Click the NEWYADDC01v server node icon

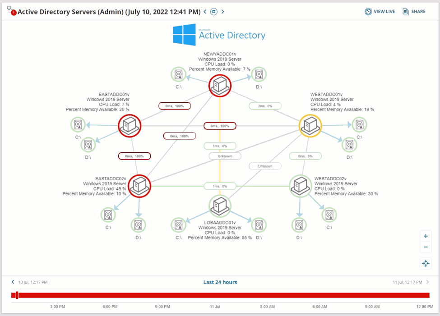220,86
